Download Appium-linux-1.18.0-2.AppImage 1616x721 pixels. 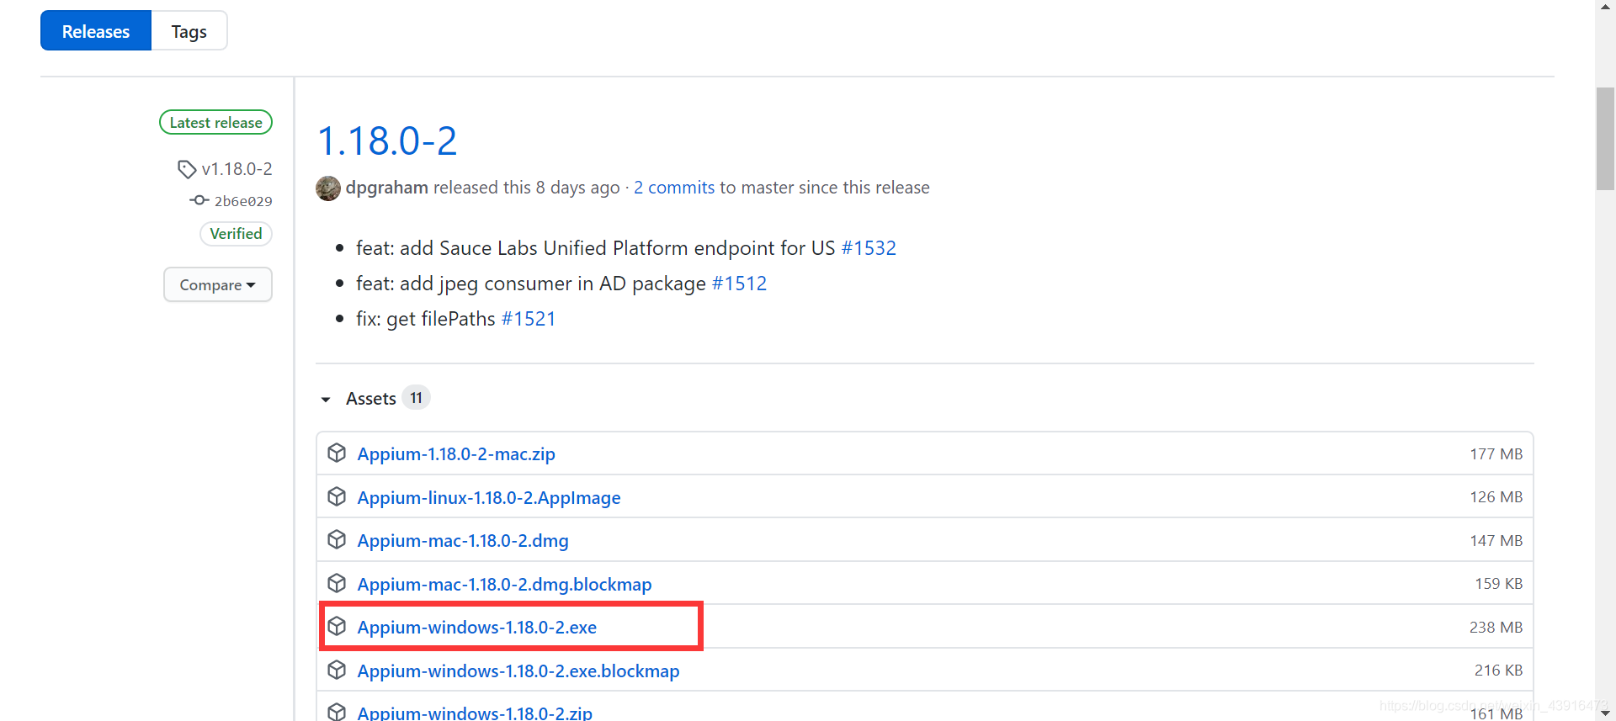click(x=489, y=498)
